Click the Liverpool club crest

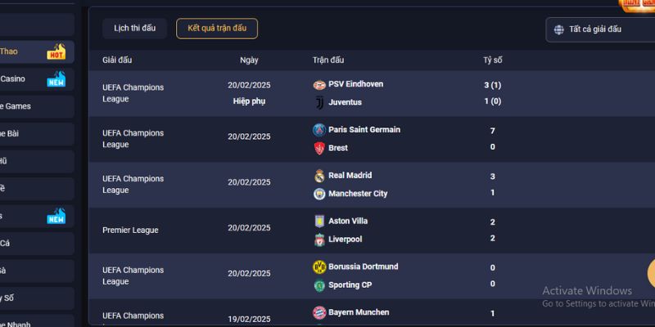pos(319,240)
